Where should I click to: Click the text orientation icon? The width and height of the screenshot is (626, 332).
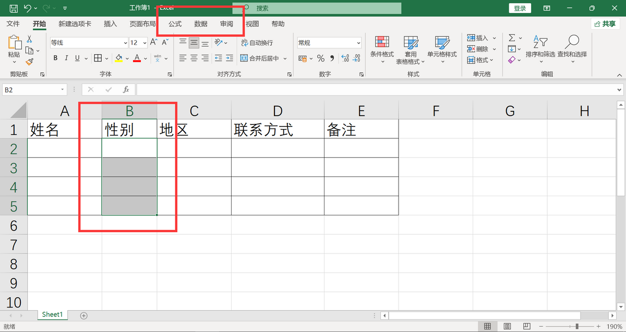coord(219,43)
